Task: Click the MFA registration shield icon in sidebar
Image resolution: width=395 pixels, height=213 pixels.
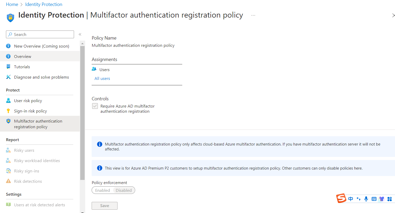Action: click(8, 121)
